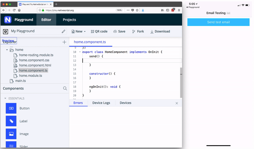Select the Button component icon
This screenshot has height=149, width=254.
click(x=11, y=108)
